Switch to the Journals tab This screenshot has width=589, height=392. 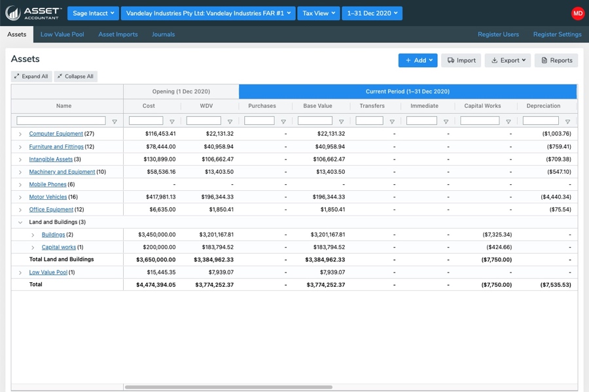(x=163, y=35)
